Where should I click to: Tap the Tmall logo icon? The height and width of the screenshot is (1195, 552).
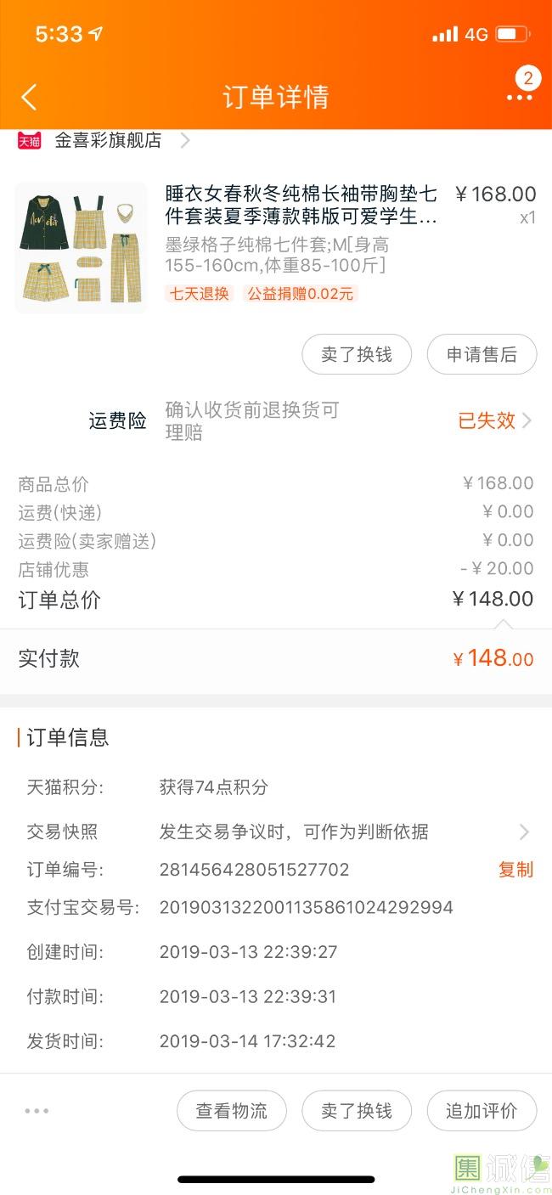click(x=30, y=141)
